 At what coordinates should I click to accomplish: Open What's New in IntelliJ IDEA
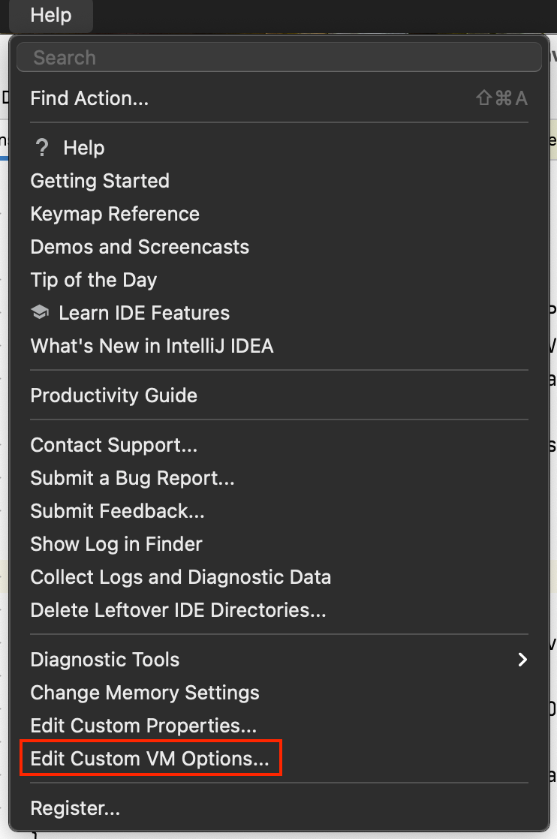[x=152, y=346]
